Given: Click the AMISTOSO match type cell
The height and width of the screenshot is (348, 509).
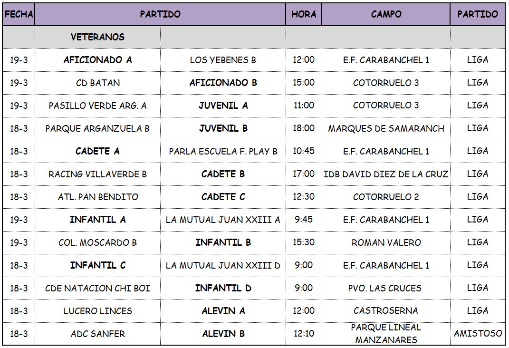Looking at the screenshot, I should coord(478,334).
